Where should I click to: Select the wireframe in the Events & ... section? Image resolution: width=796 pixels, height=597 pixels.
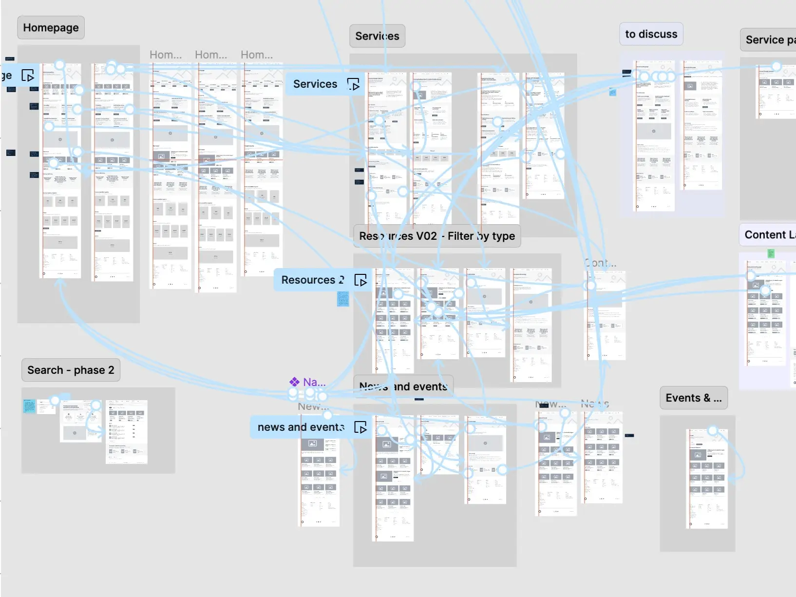click(707, 479)
